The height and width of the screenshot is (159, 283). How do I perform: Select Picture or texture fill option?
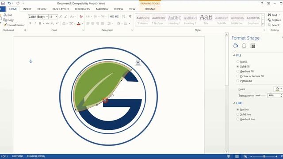point(250,76)
